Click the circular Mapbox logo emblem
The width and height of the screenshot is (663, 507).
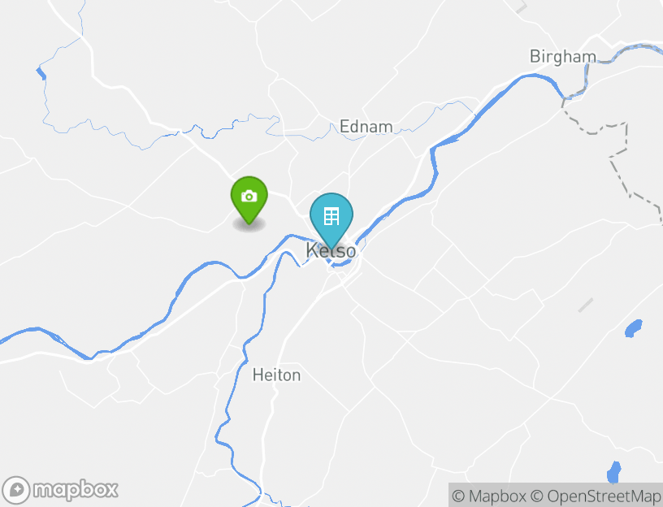(16, 490)
